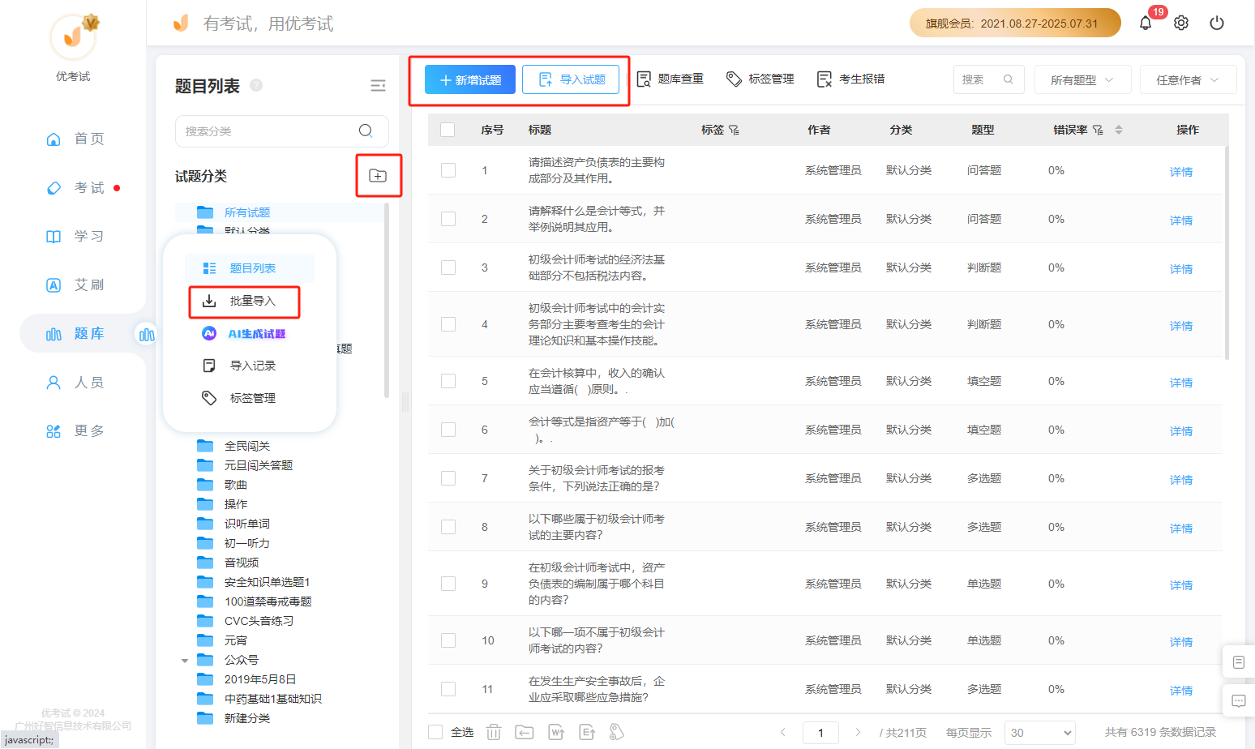The image size is (1255, 749).
Task: Select 2019年5月8日 subcategory folder
Action: [260, 679]
